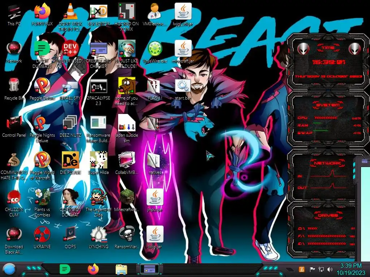Open the DIFOR DUMBASS green chat icon

point(42,49)
